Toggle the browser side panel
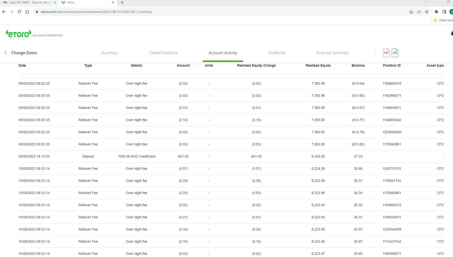This screenshot has width=453, height=257. coord(444,12)
